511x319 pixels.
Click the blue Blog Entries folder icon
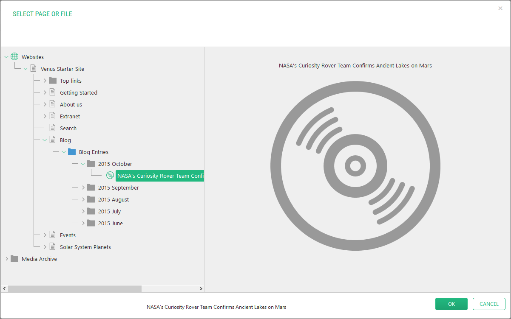click(72, 152)
